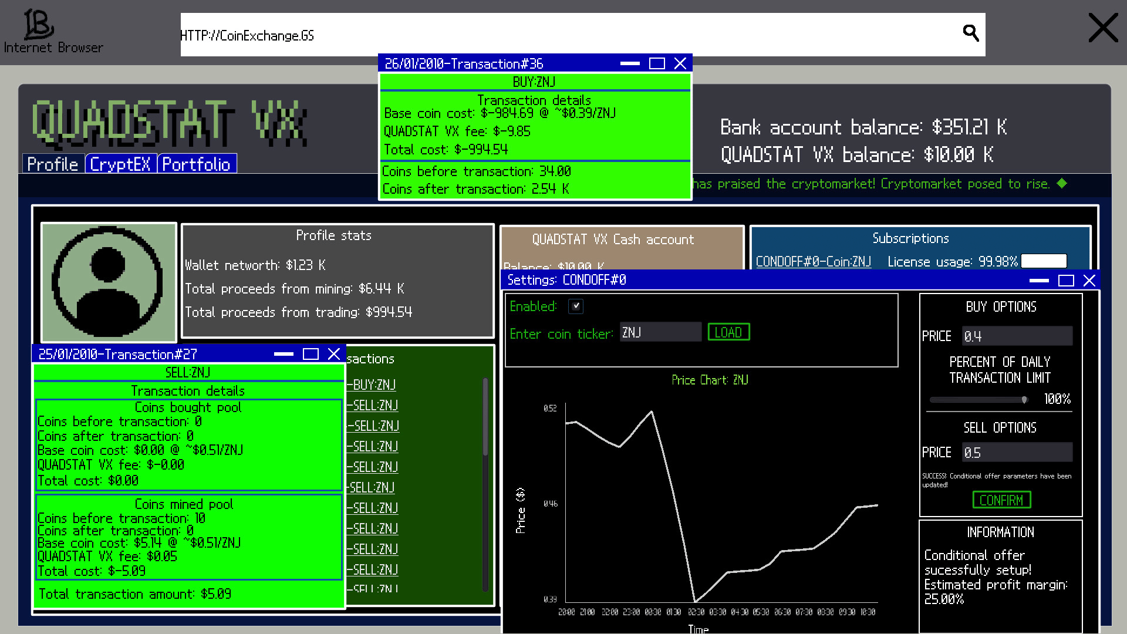Image resolution: width=1127 pixels, height=634 pixels.
Task: Minimize the Transaction#27 window
Action: click(x=284, y=354)
